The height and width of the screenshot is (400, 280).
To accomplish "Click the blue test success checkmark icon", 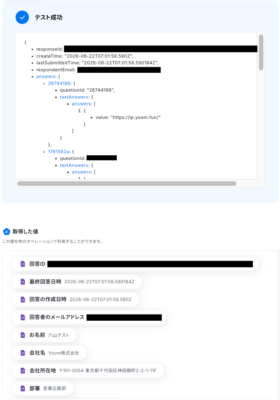I will click(22, 17).
